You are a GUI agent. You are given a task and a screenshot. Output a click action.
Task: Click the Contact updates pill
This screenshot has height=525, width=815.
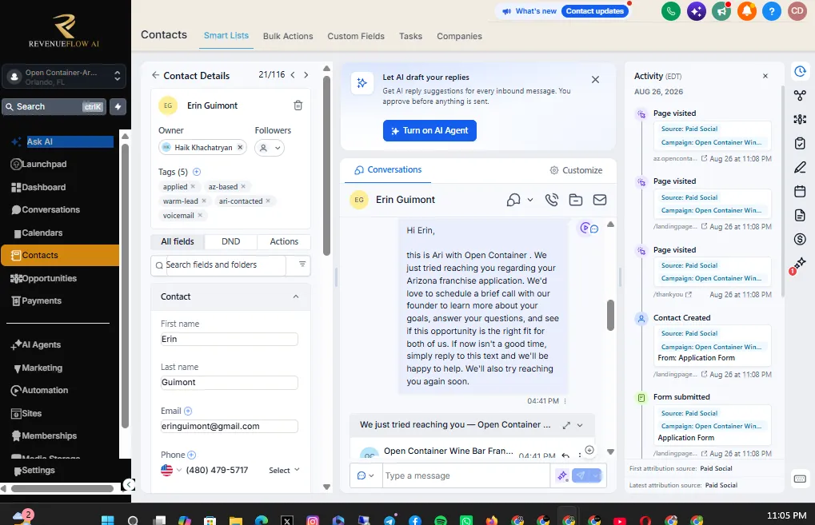point(594,11)
